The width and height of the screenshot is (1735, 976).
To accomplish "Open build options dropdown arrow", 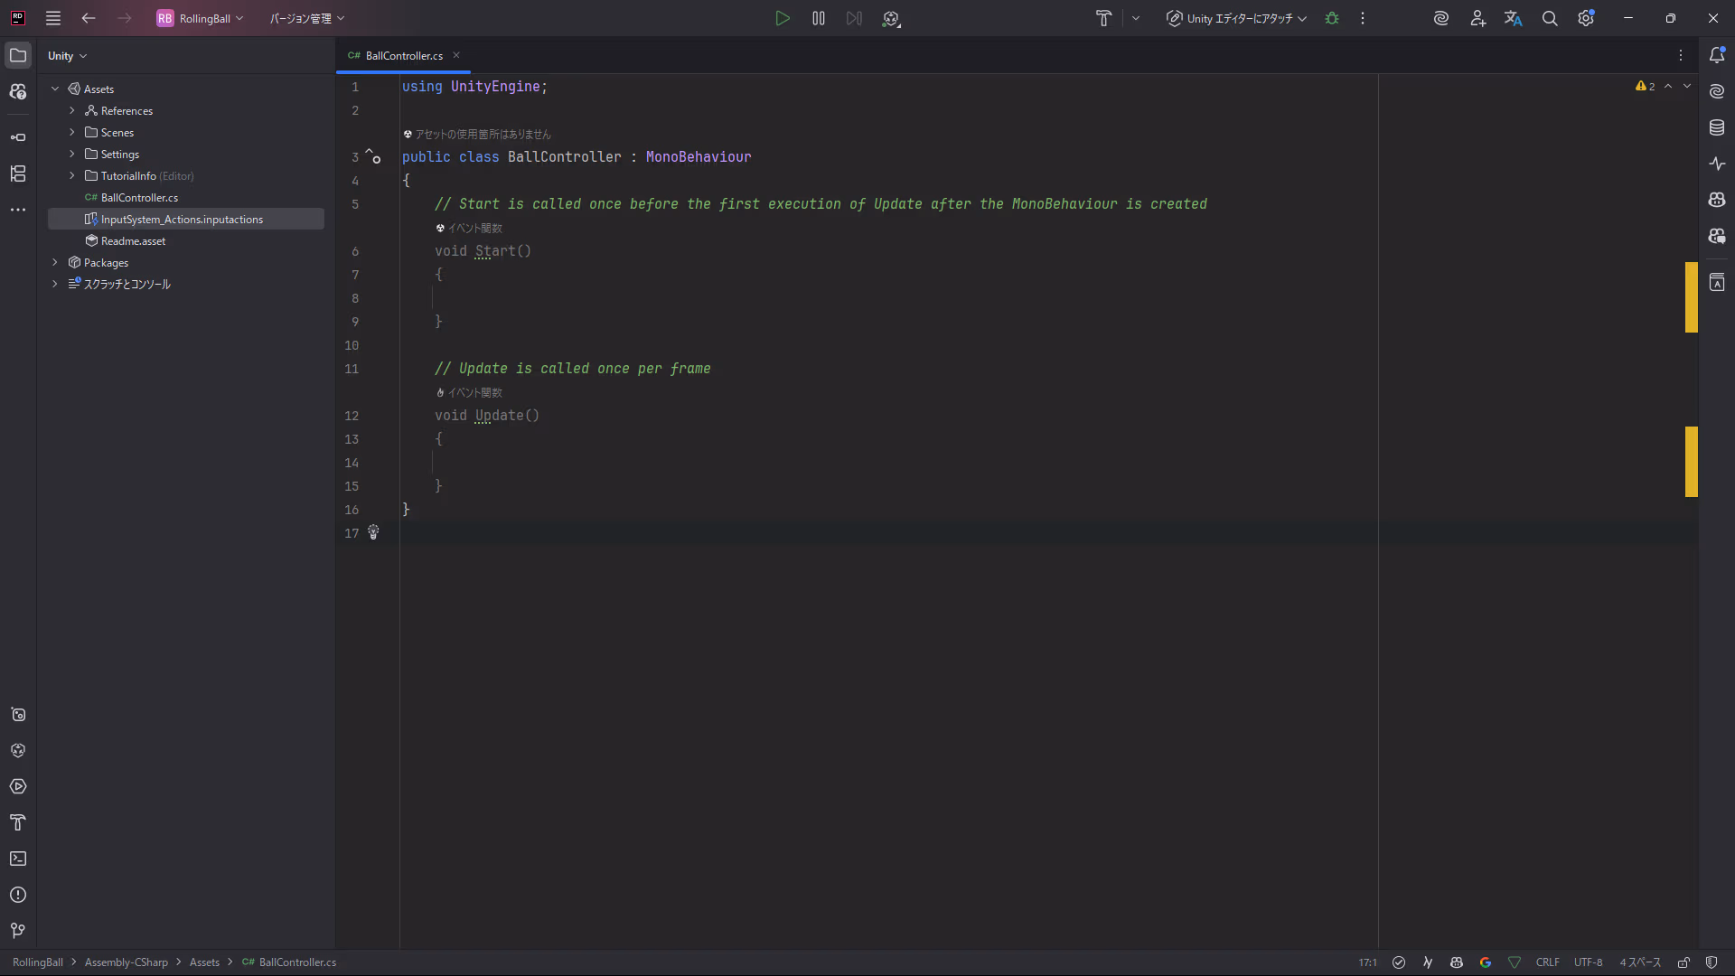I will tap(1136, 18).
